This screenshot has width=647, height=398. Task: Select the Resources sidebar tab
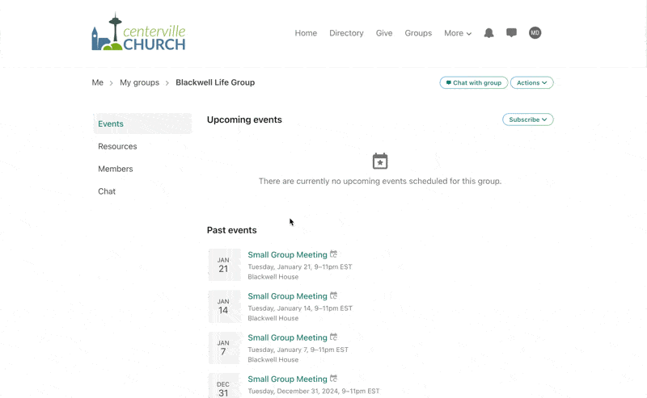pyautogui.click(x=117, y=146)
